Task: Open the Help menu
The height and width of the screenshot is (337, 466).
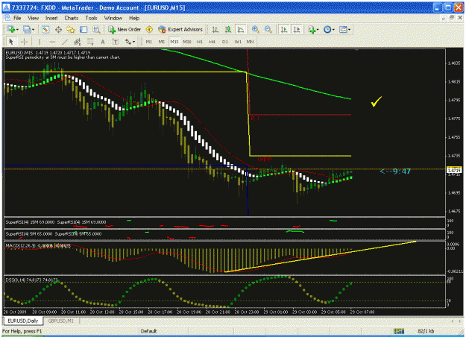Action: (134, 18)
